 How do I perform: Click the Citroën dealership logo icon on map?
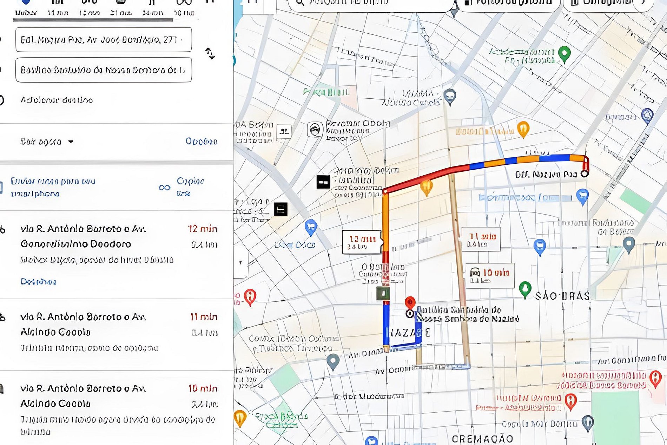pos(315,130)
